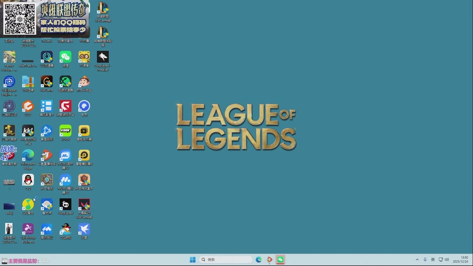Viewport: 473px width, 266px height.
Task: Launch 炉石传说 Hearthstone shortcut
Action: 47,180
